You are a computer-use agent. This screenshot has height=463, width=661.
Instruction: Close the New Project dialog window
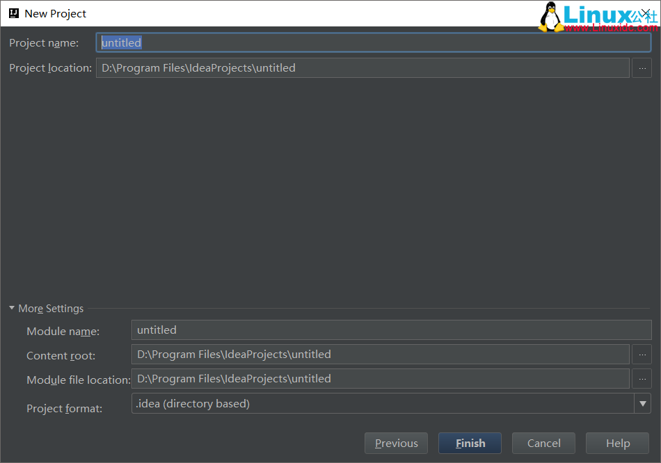[645, 13]
